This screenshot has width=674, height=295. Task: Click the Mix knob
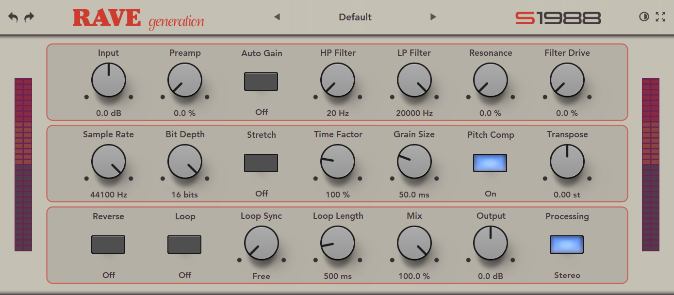point(414,243)
